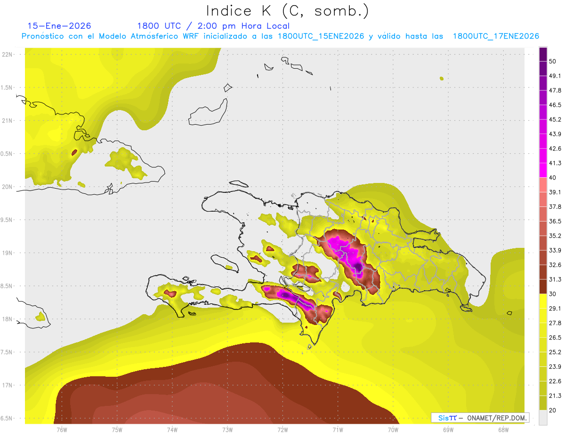Click the longitude axis label "74W"
Screen dimensions: 565x436
click(172, 430)
